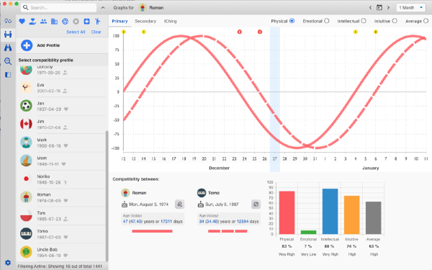Click the Add Profile plus button
Screen dimensions: 432x270
[27, 45]
